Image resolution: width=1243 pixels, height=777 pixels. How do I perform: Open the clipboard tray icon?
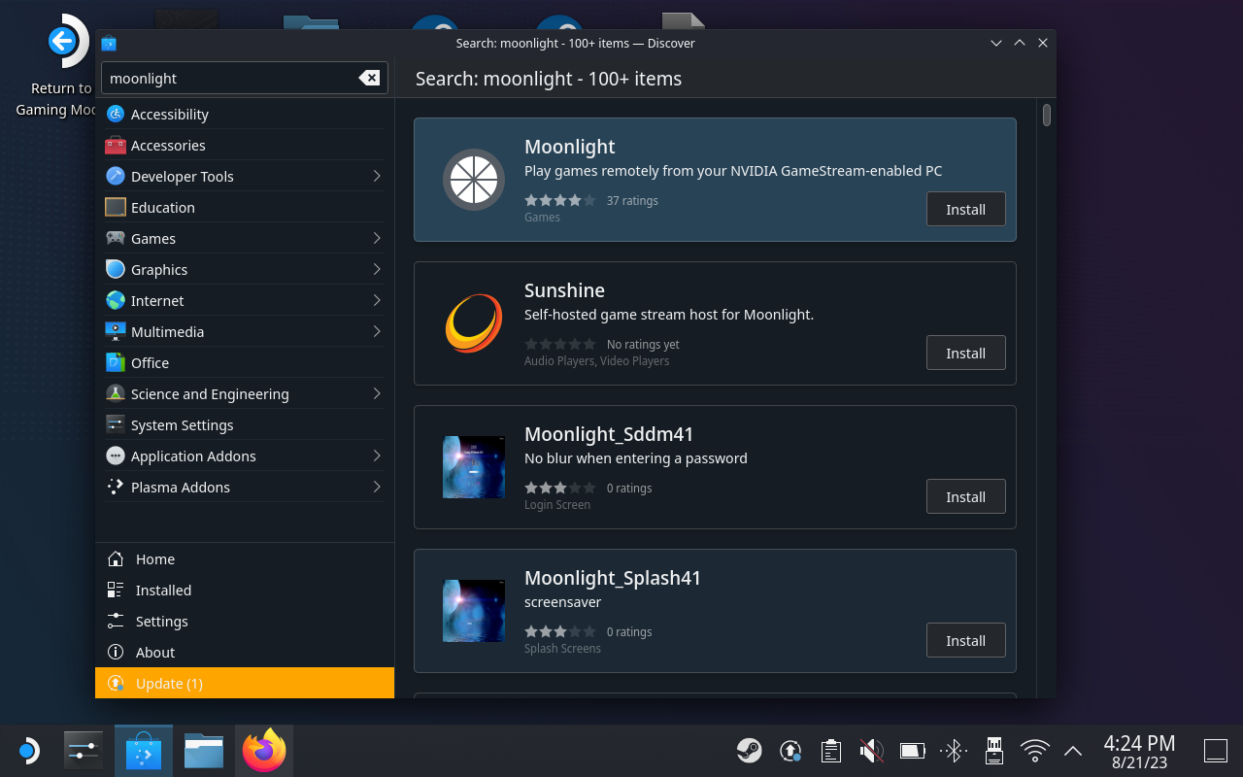click(830, 751)
